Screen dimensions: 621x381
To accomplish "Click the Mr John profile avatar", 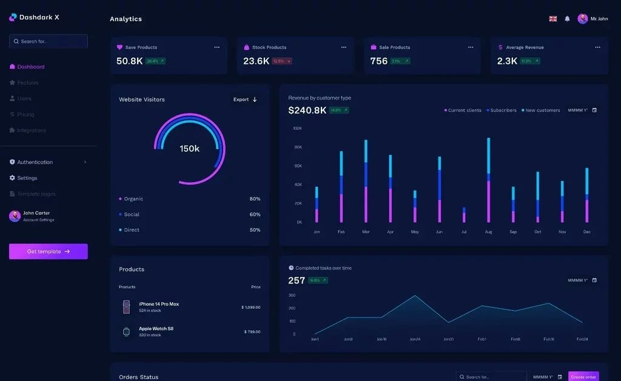I will pos(583,19).
